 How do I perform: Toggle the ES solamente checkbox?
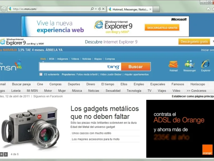click(x=41, y=74)
